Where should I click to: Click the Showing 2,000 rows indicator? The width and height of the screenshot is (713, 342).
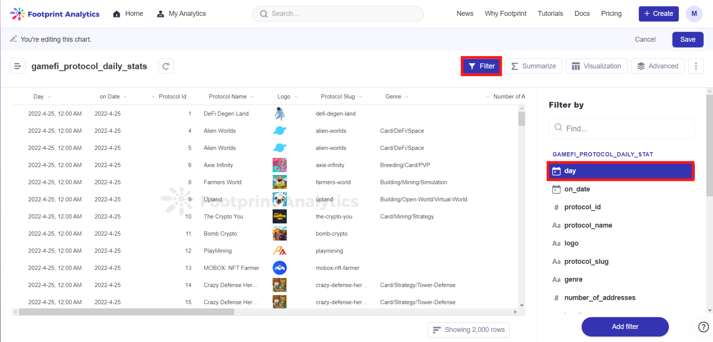point(469,330)
